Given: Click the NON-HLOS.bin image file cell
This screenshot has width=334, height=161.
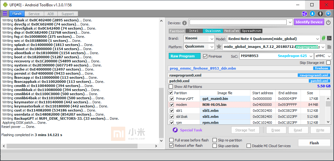Looking at the screenshot, I should click(x=225, y=105).
